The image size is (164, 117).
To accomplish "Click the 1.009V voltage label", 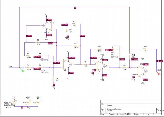I will (x=83, y=36).
